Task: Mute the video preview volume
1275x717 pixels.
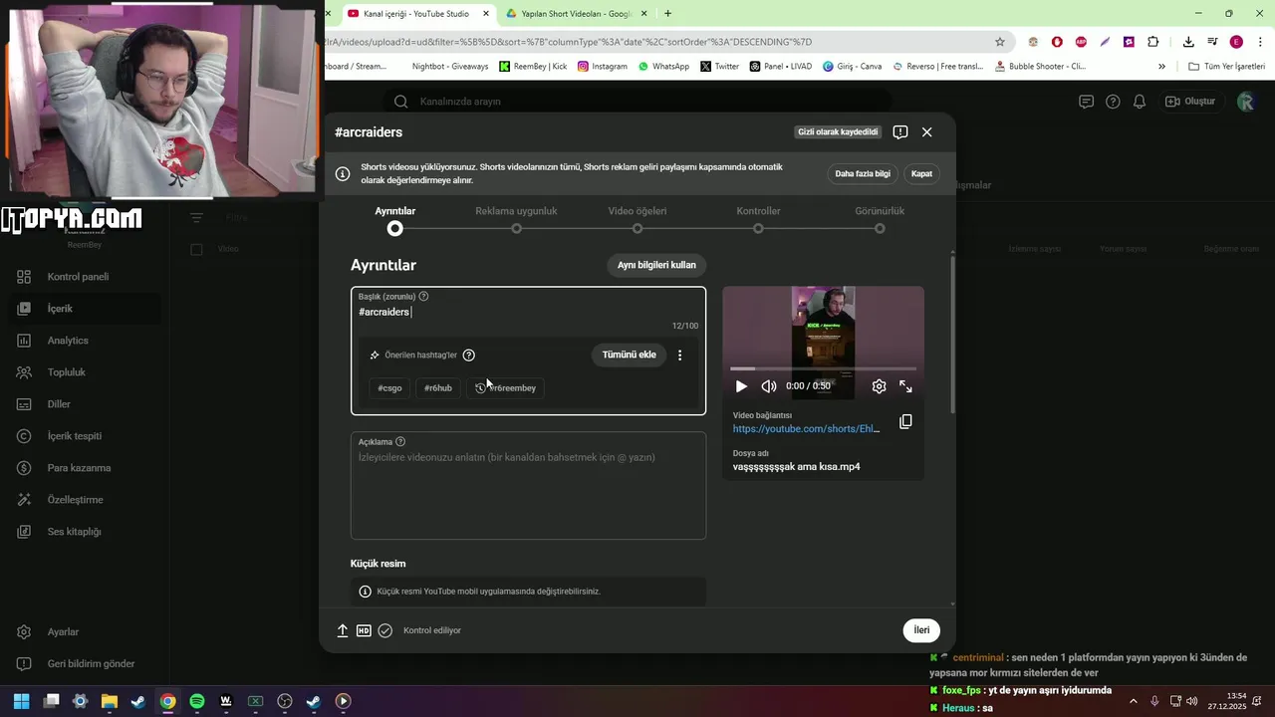Action: point(768,386)
